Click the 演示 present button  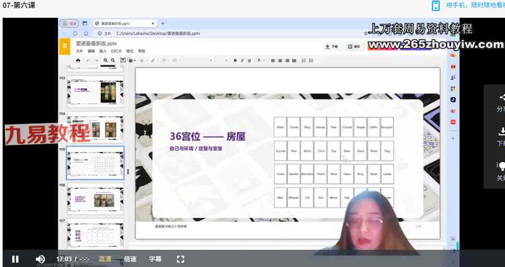[354, 47]
